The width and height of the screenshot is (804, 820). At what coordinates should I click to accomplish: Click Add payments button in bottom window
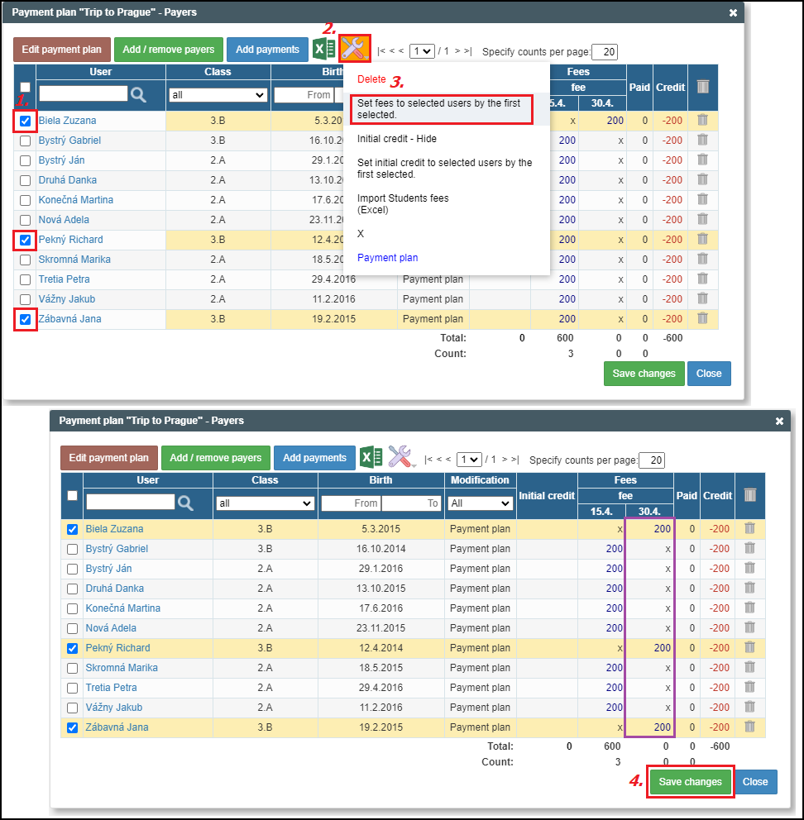(x=314, y=458)
